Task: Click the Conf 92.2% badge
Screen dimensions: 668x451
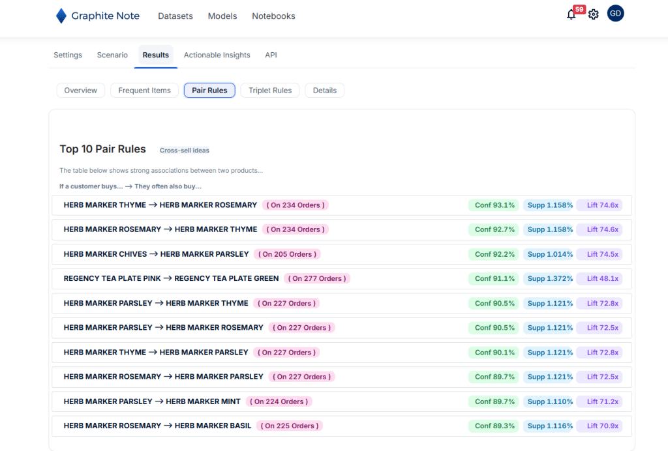Action: tap(494, 254)
